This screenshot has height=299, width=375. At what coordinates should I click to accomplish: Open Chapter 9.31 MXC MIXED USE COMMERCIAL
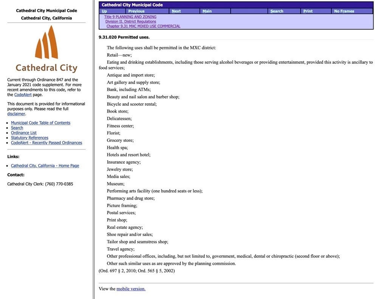143,26
